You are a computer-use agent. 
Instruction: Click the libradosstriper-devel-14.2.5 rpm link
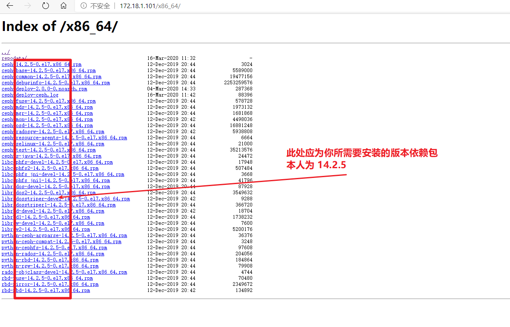click(x=66, y=199)
